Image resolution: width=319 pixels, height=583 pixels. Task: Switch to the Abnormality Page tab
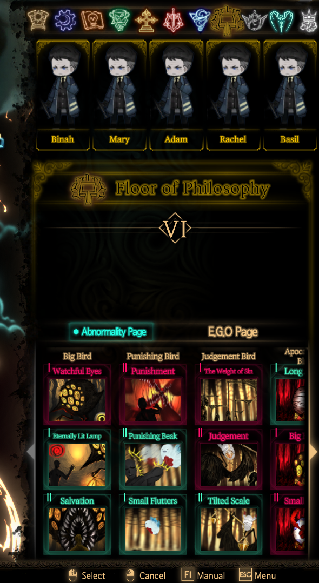tap(111, 332)
